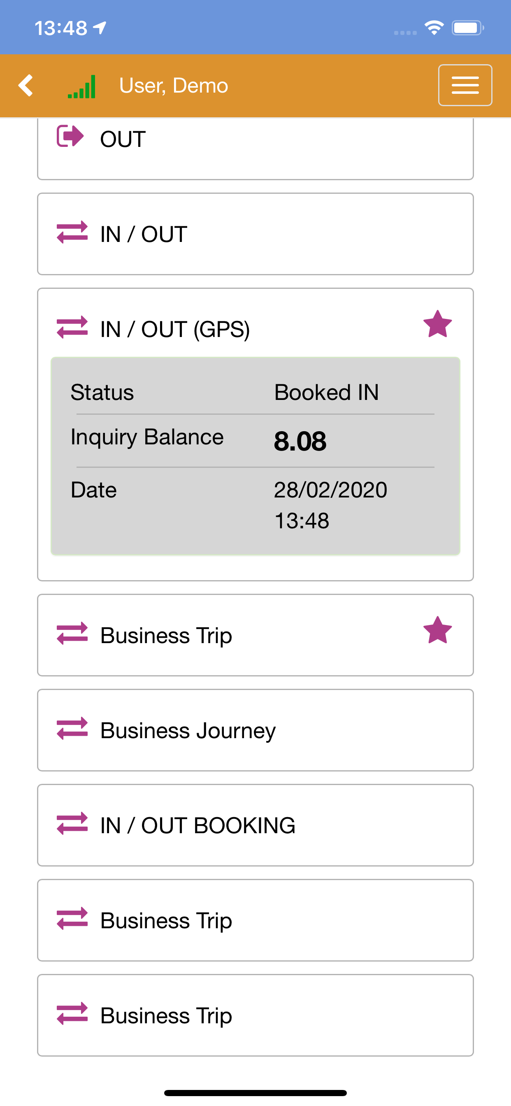Tap the IN / OUT arrows icon
Screen dimensions: 511x1106
point(72,232)
